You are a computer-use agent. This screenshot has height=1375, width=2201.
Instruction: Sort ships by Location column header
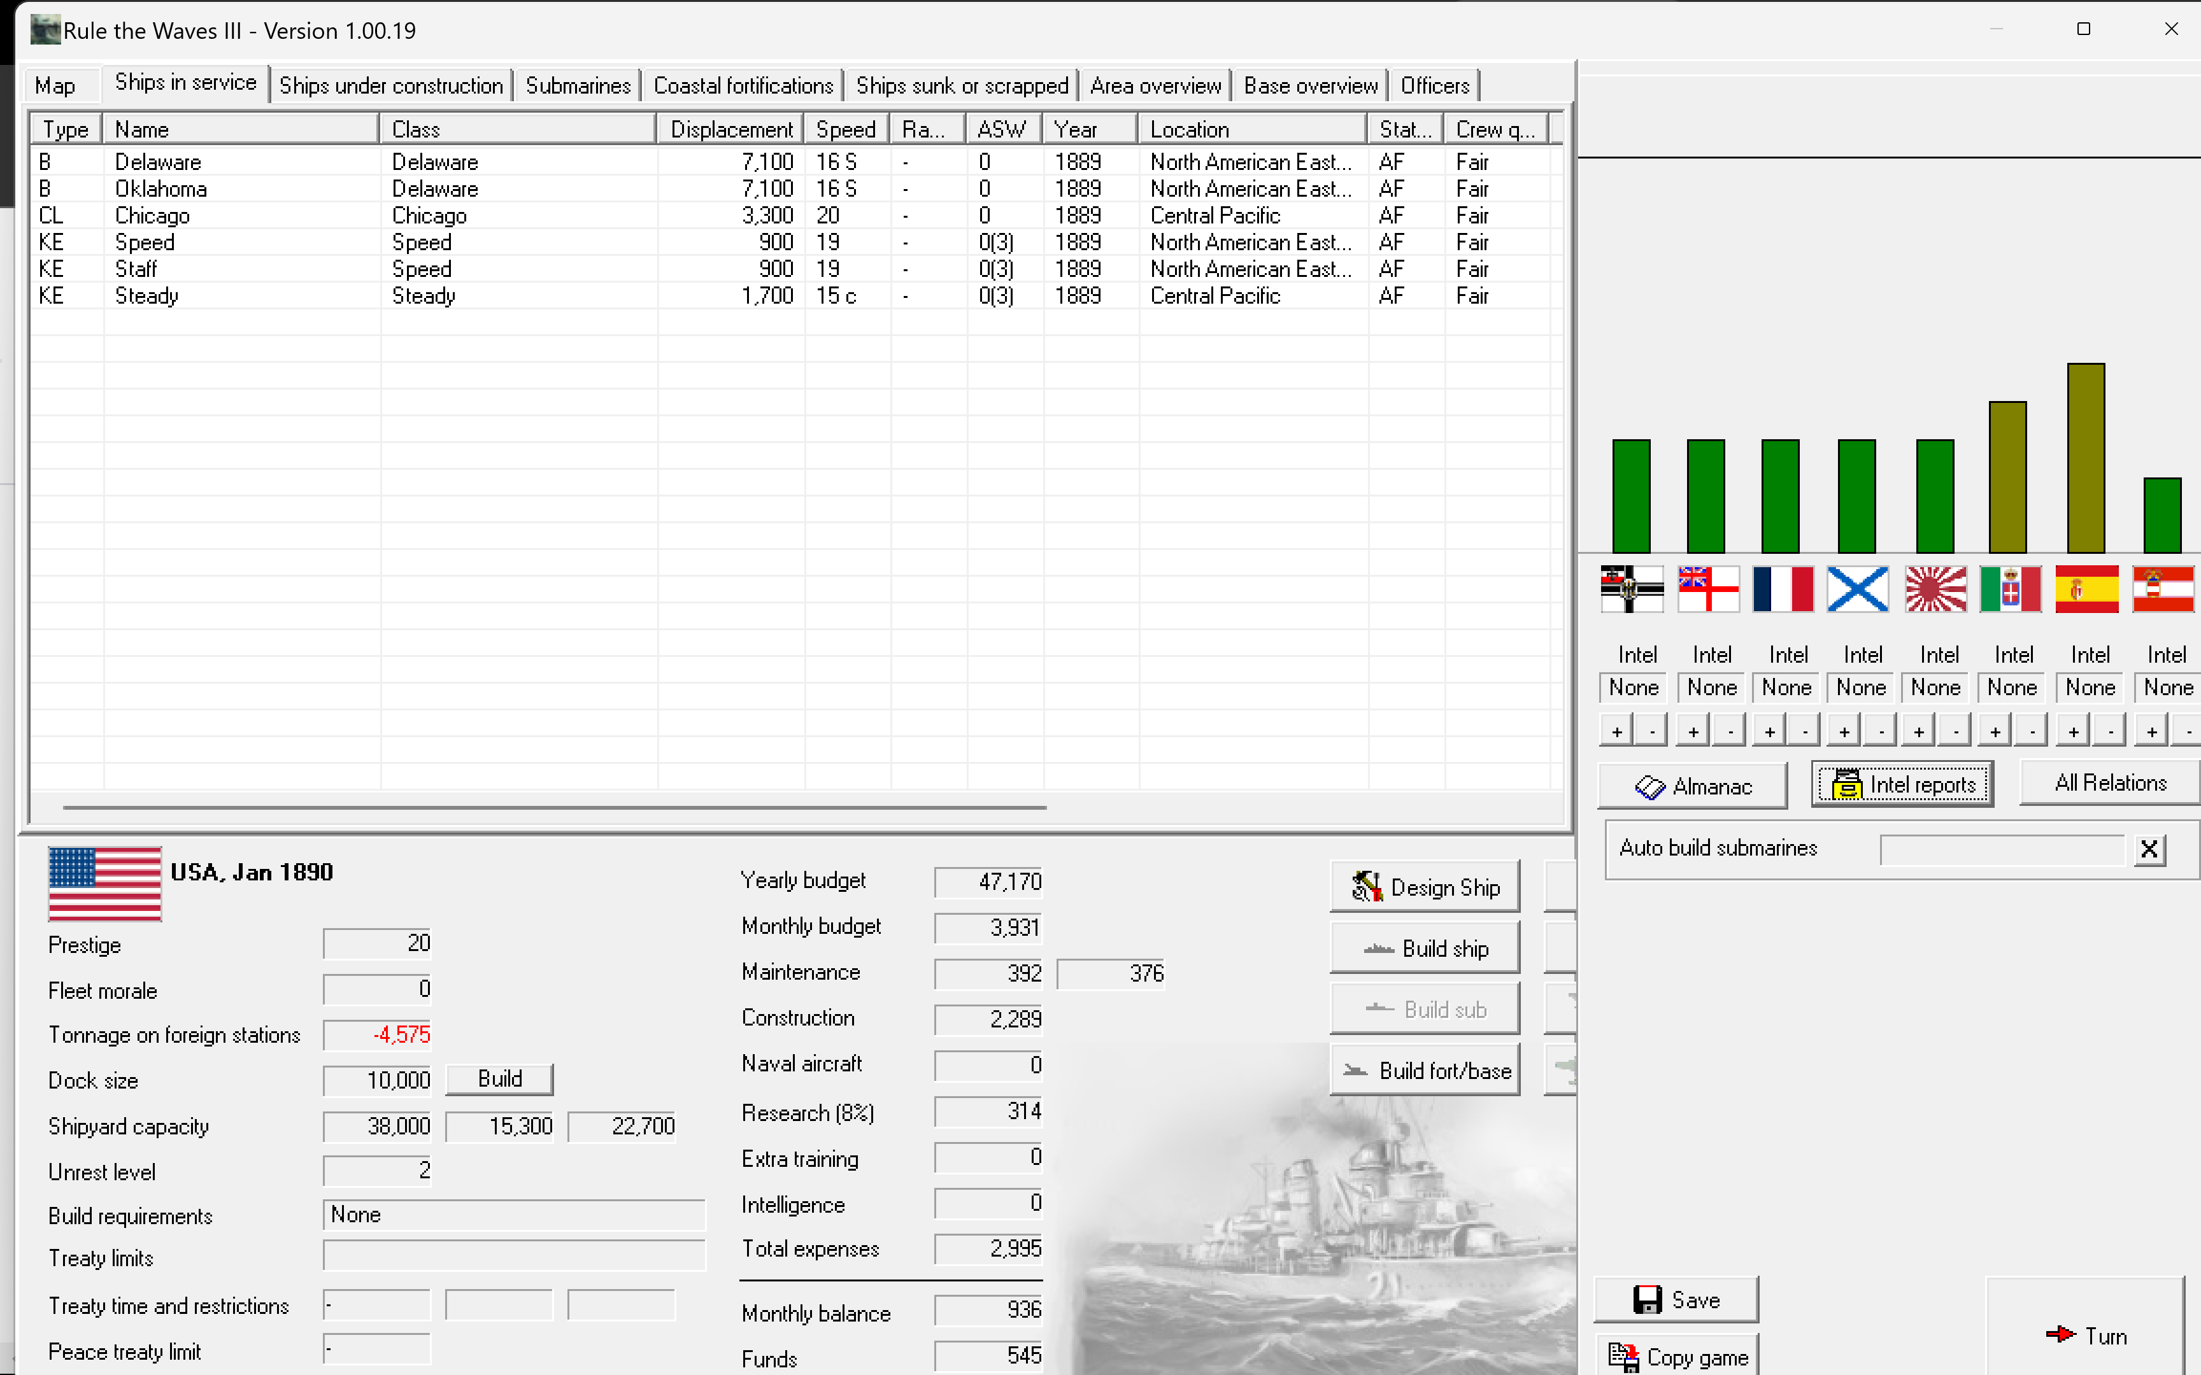[x=1253, y=129]
